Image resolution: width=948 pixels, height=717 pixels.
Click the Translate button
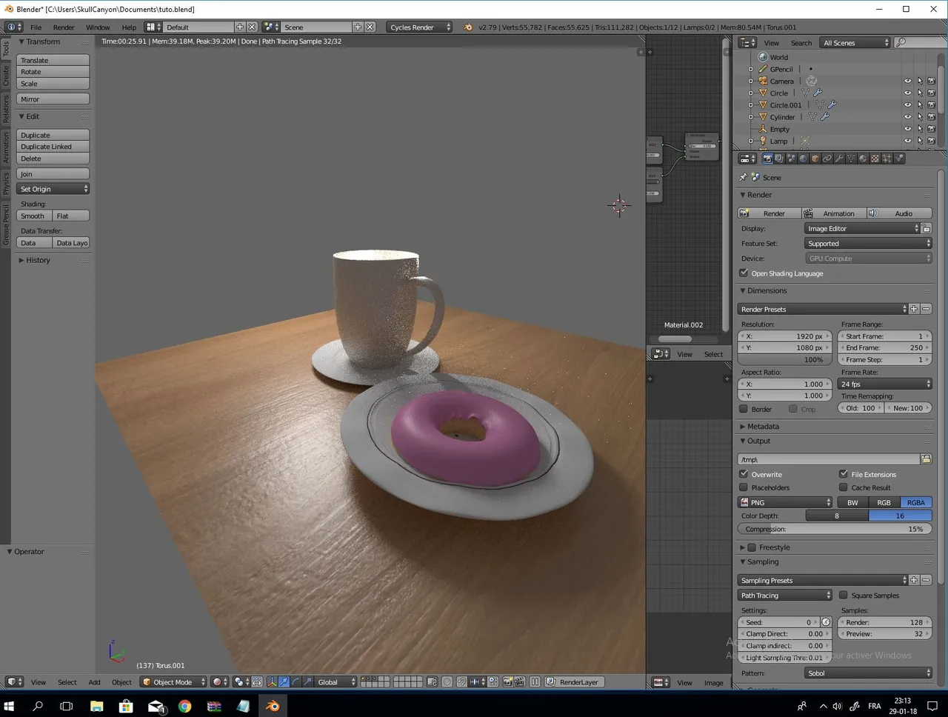(53, 60)
